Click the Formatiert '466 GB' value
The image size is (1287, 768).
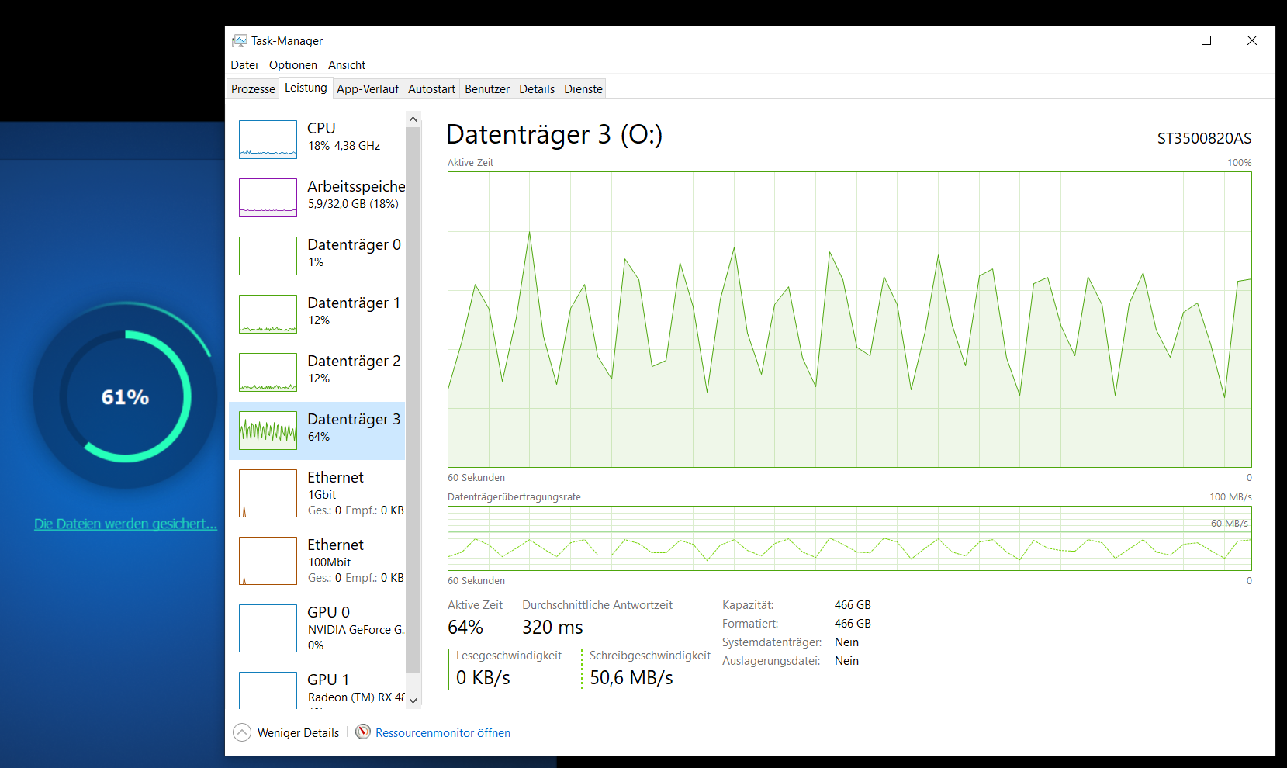853,624
